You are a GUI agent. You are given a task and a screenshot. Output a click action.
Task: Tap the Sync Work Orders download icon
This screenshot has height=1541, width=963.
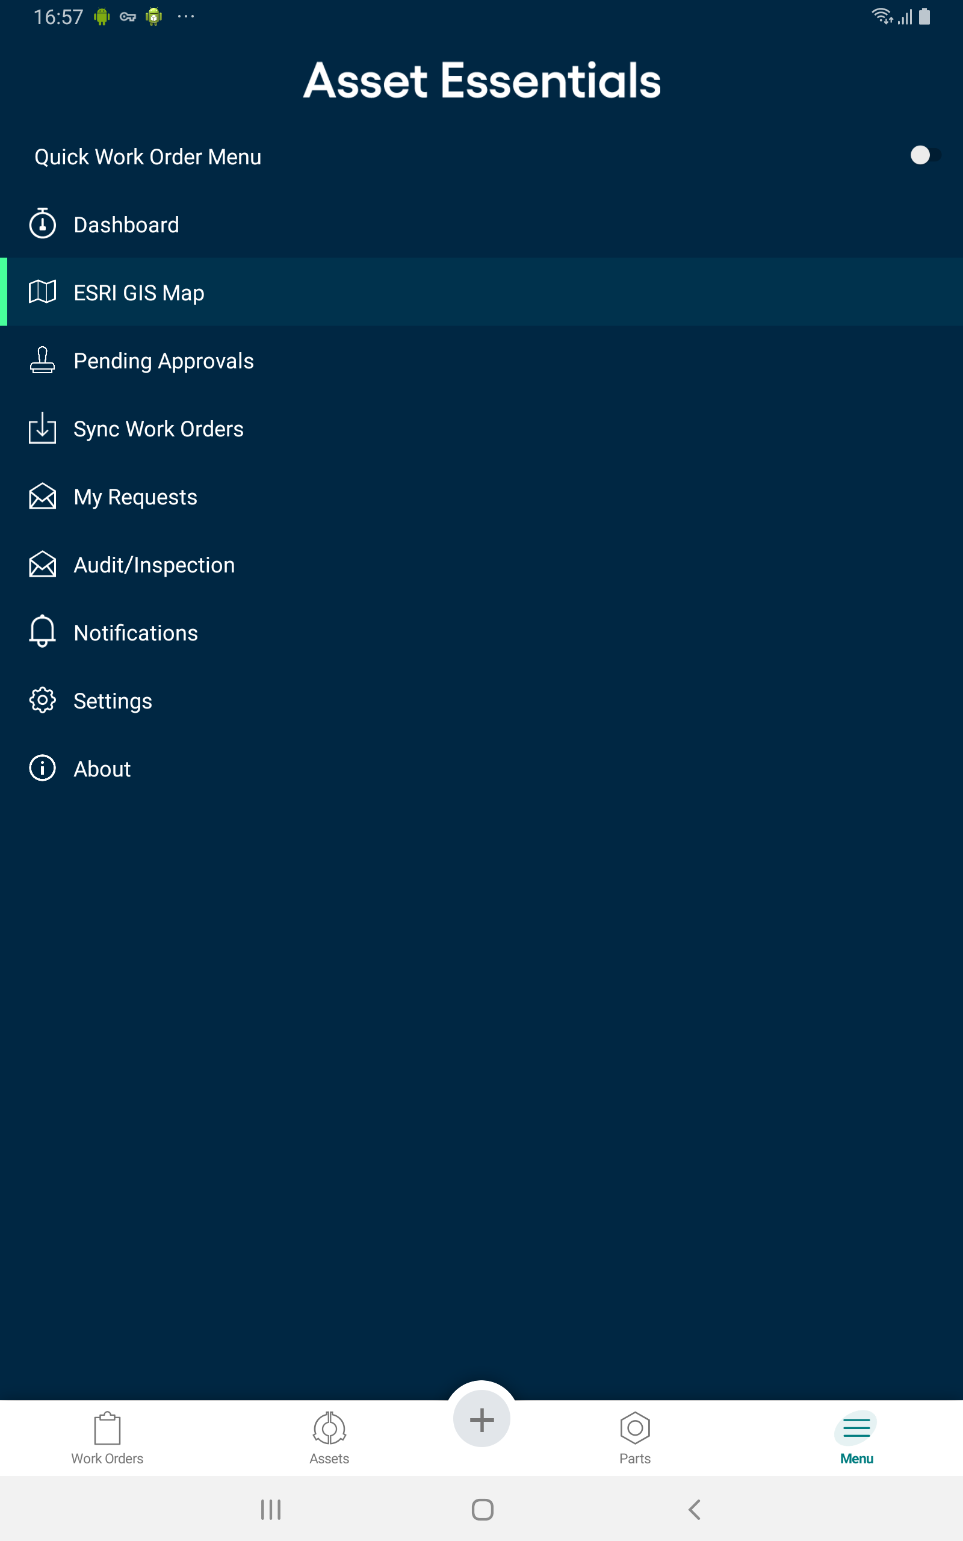coord(43,428)
